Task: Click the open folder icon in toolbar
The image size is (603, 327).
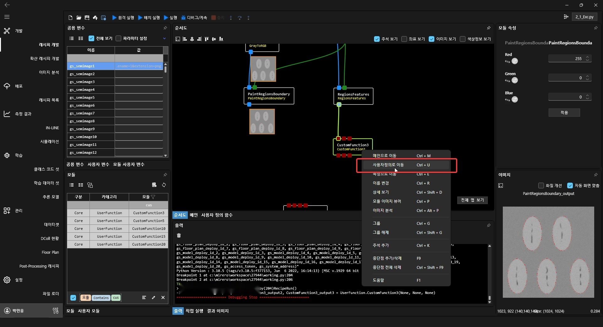Action: click(79, 18)
